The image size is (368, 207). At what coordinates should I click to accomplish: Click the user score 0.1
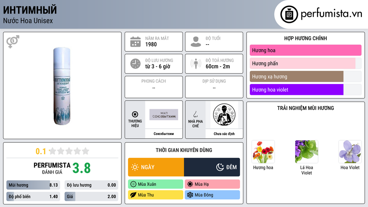point(41,151)
